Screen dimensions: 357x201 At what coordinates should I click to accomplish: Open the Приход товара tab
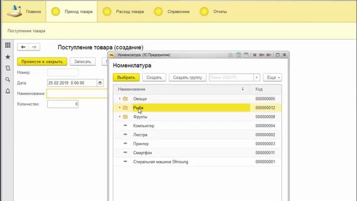coord(72,11)
